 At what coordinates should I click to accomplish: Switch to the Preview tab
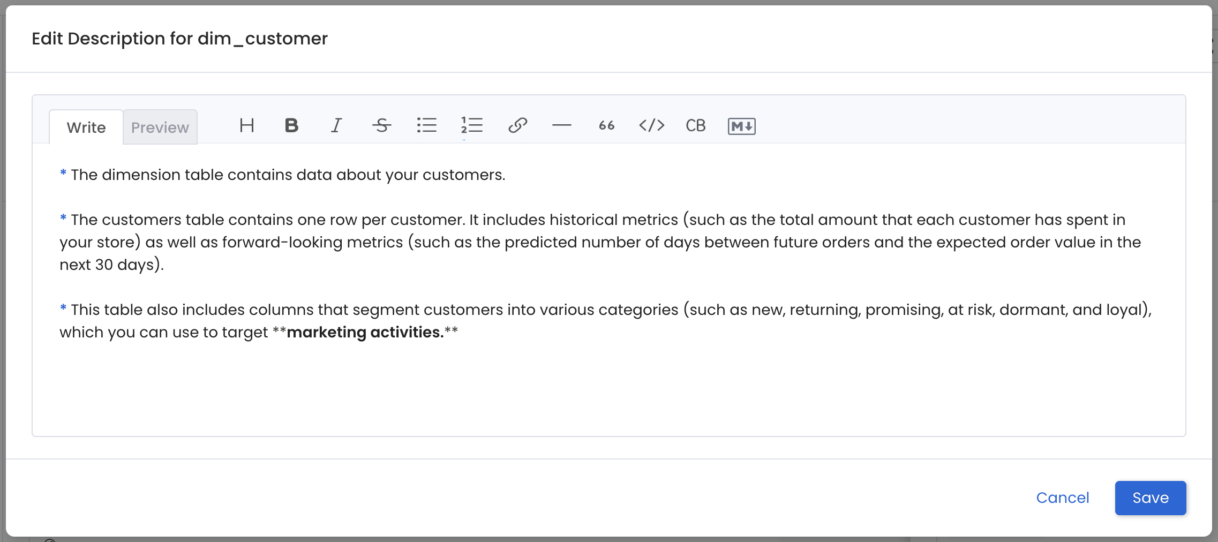click(160, 127)
